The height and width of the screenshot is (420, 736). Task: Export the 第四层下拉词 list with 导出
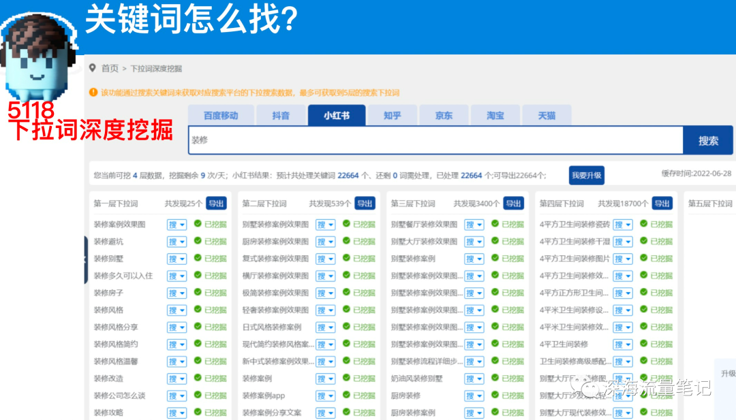pyautogui.click(x=662, y=204)
